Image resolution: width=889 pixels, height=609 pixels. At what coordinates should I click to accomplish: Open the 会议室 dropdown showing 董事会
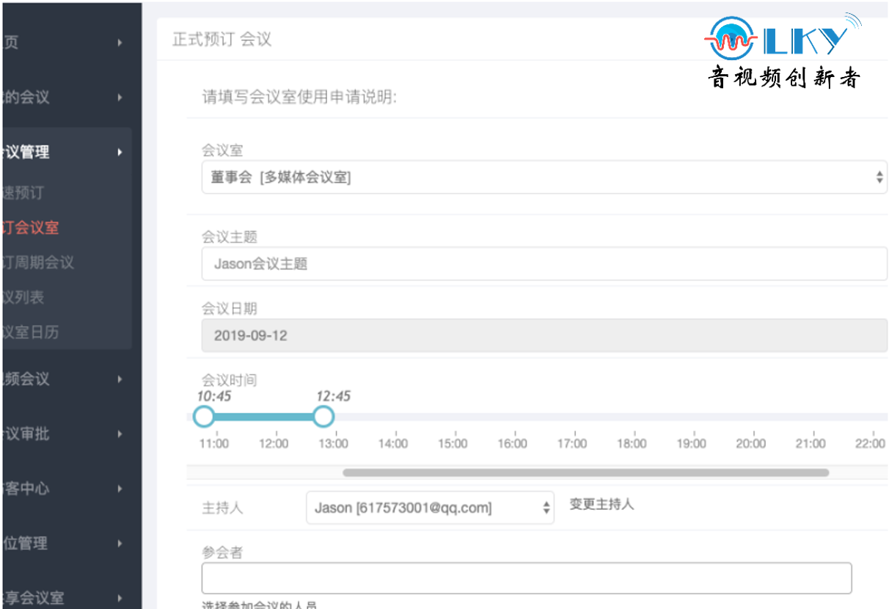(x=544, y=177)
